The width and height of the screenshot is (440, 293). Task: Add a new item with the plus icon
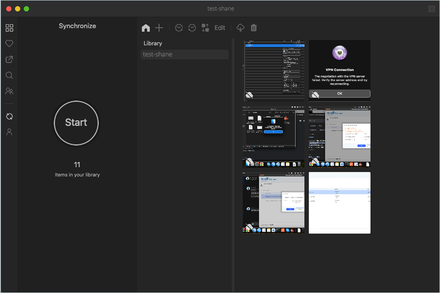[x=159, y=28]
